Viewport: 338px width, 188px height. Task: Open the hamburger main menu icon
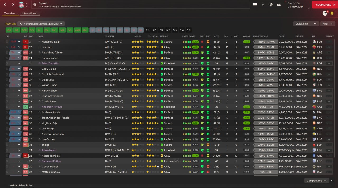[x=255, y=5]
